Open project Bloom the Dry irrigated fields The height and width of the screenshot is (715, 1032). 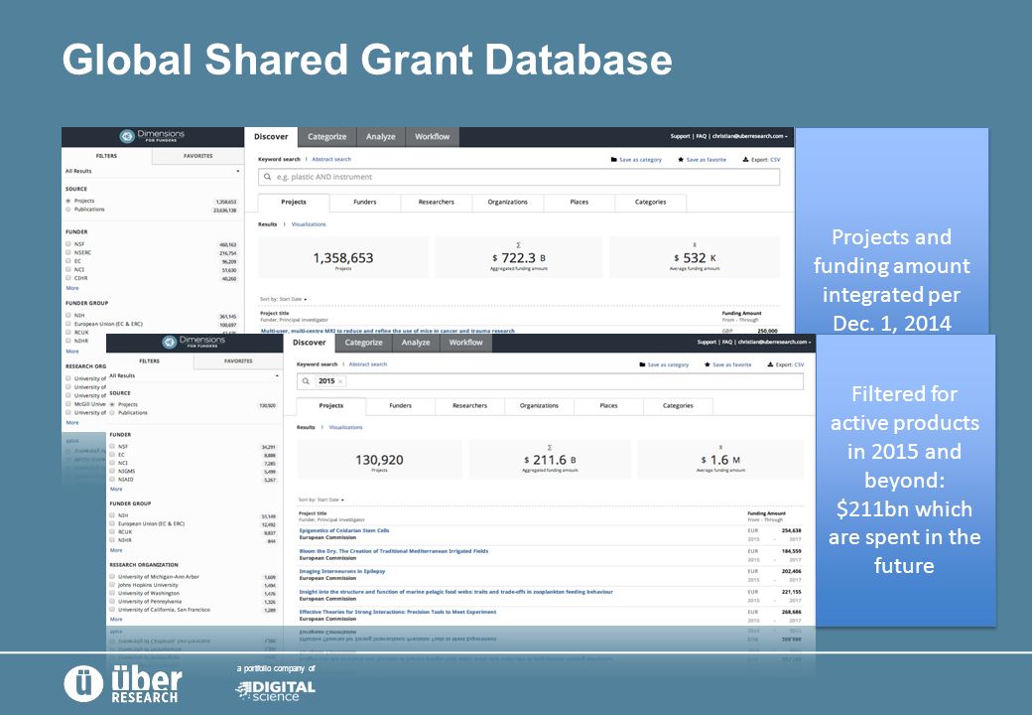click(x=394, y=551)
